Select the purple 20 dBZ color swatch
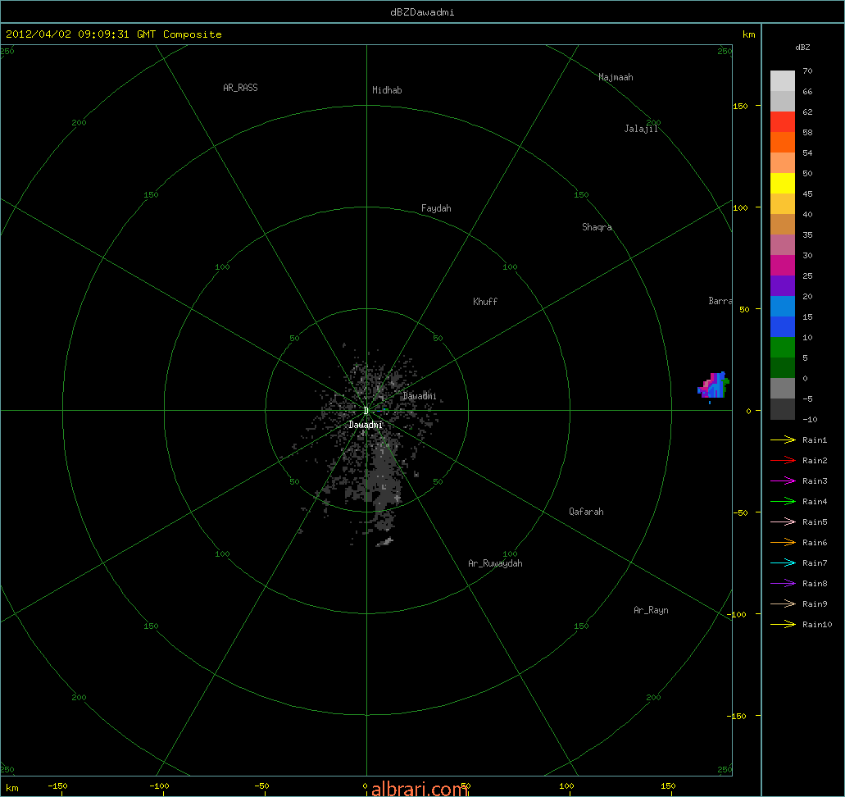The width and height of the screenshot is (845, 797). click(x=783, y=286)
